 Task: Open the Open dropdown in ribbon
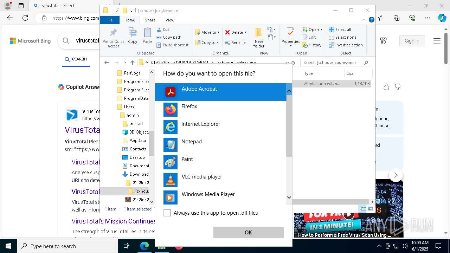tap(313, 30)
